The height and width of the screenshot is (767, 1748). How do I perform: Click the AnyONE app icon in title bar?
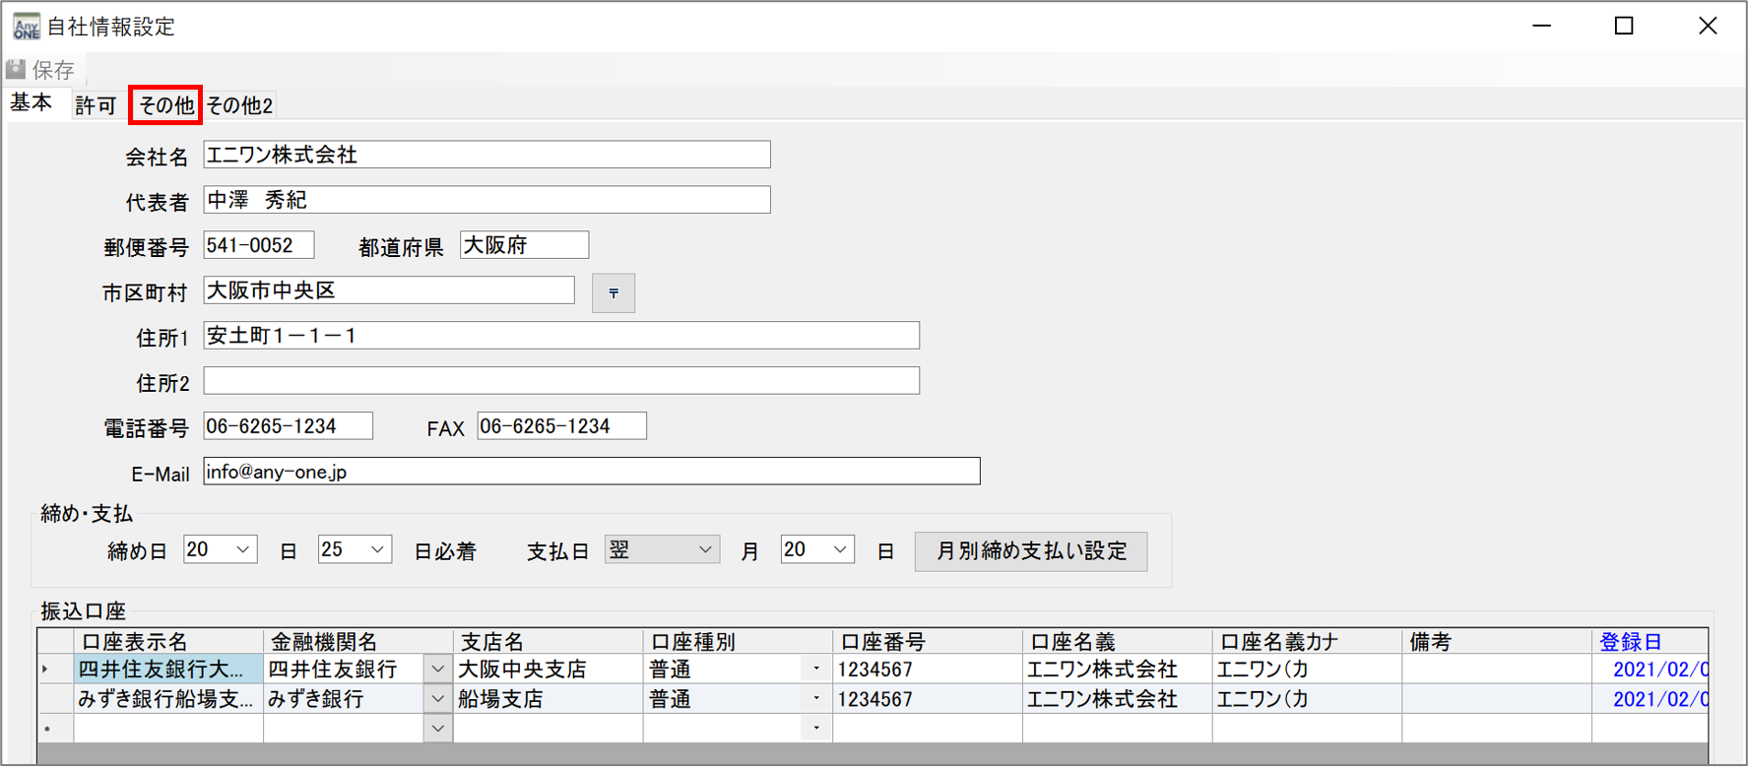pyautogui.click(x=26, y=27)
